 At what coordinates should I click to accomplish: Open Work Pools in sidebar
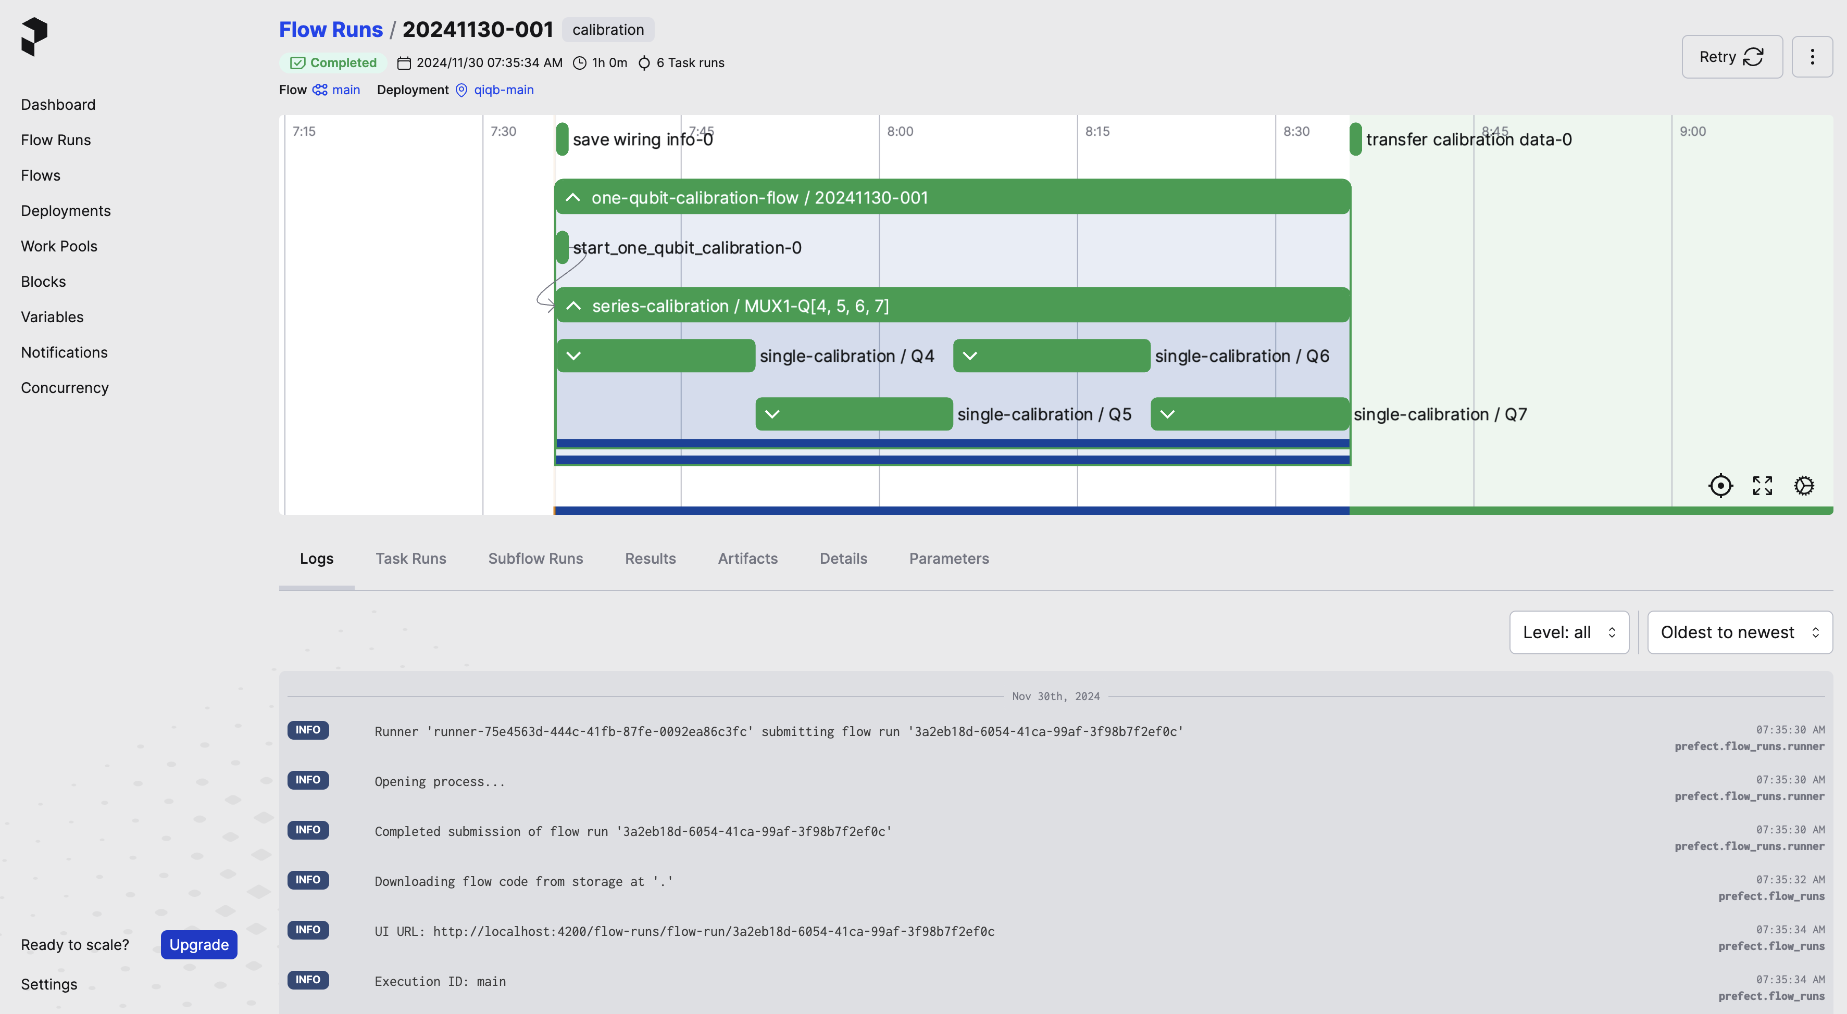point(59,246)
